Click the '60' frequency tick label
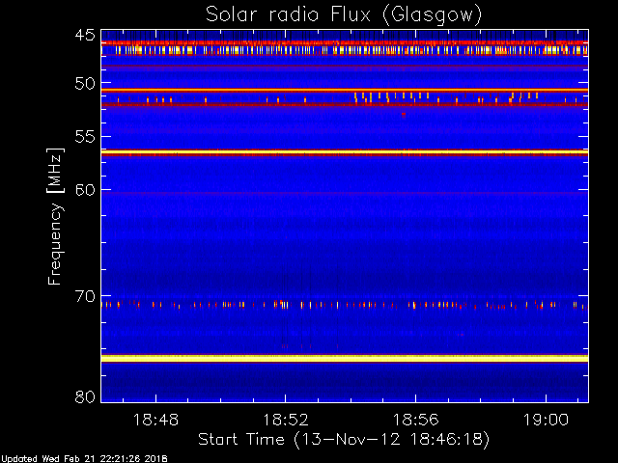The height and width of the screenshot is (463, 618). coord(85,190)
